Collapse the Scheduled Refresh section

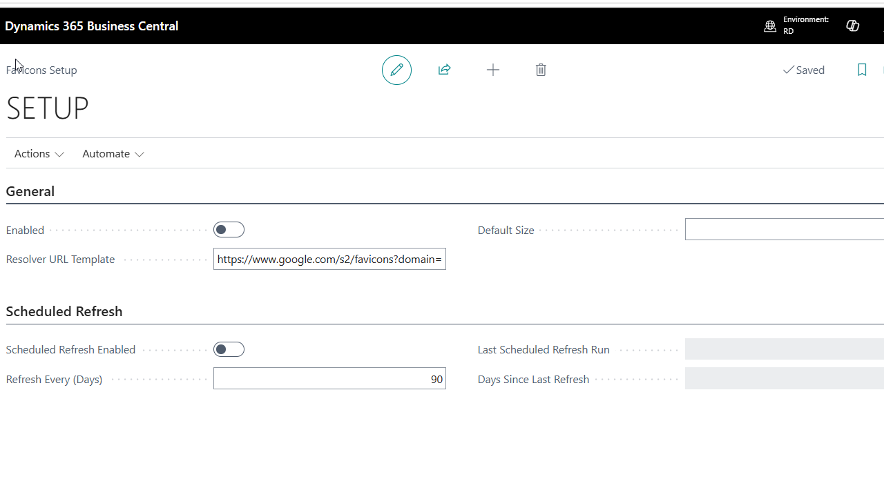(64, 311)
